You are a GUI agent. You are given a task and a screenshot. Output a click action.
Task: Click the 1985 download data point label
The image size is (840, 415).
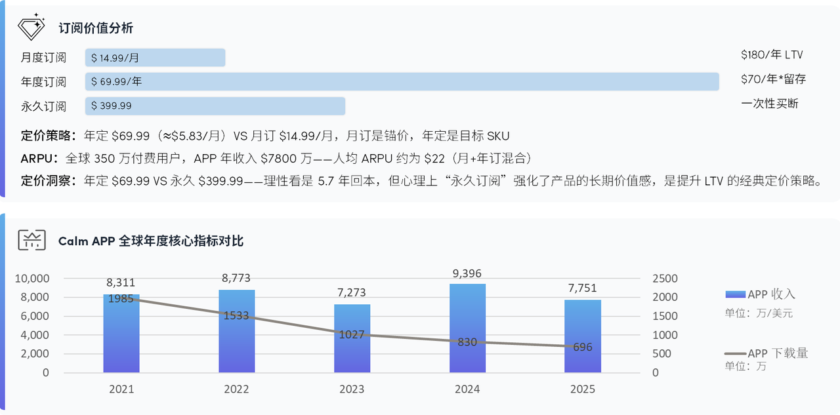tap(121, 298)
